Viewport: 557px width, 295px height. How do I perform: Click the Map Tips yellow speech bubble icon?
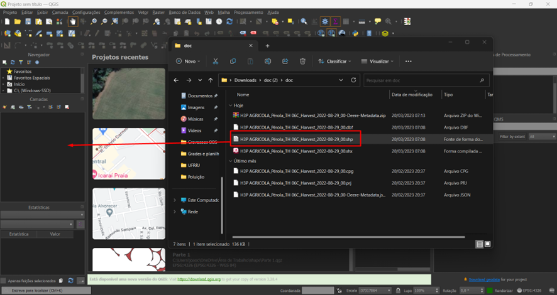click(378, 21)
